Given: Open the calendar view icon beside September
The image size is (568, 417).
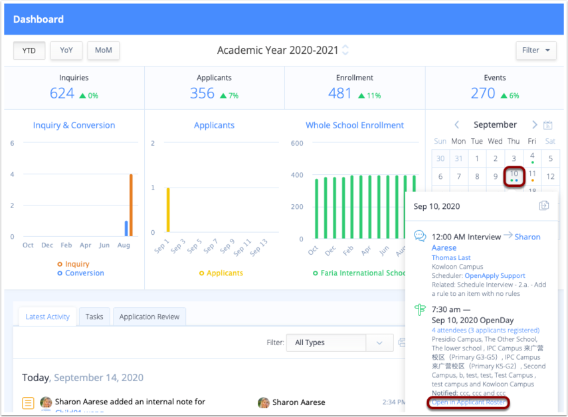Looking at the screenshot, I should click(547, 125).
